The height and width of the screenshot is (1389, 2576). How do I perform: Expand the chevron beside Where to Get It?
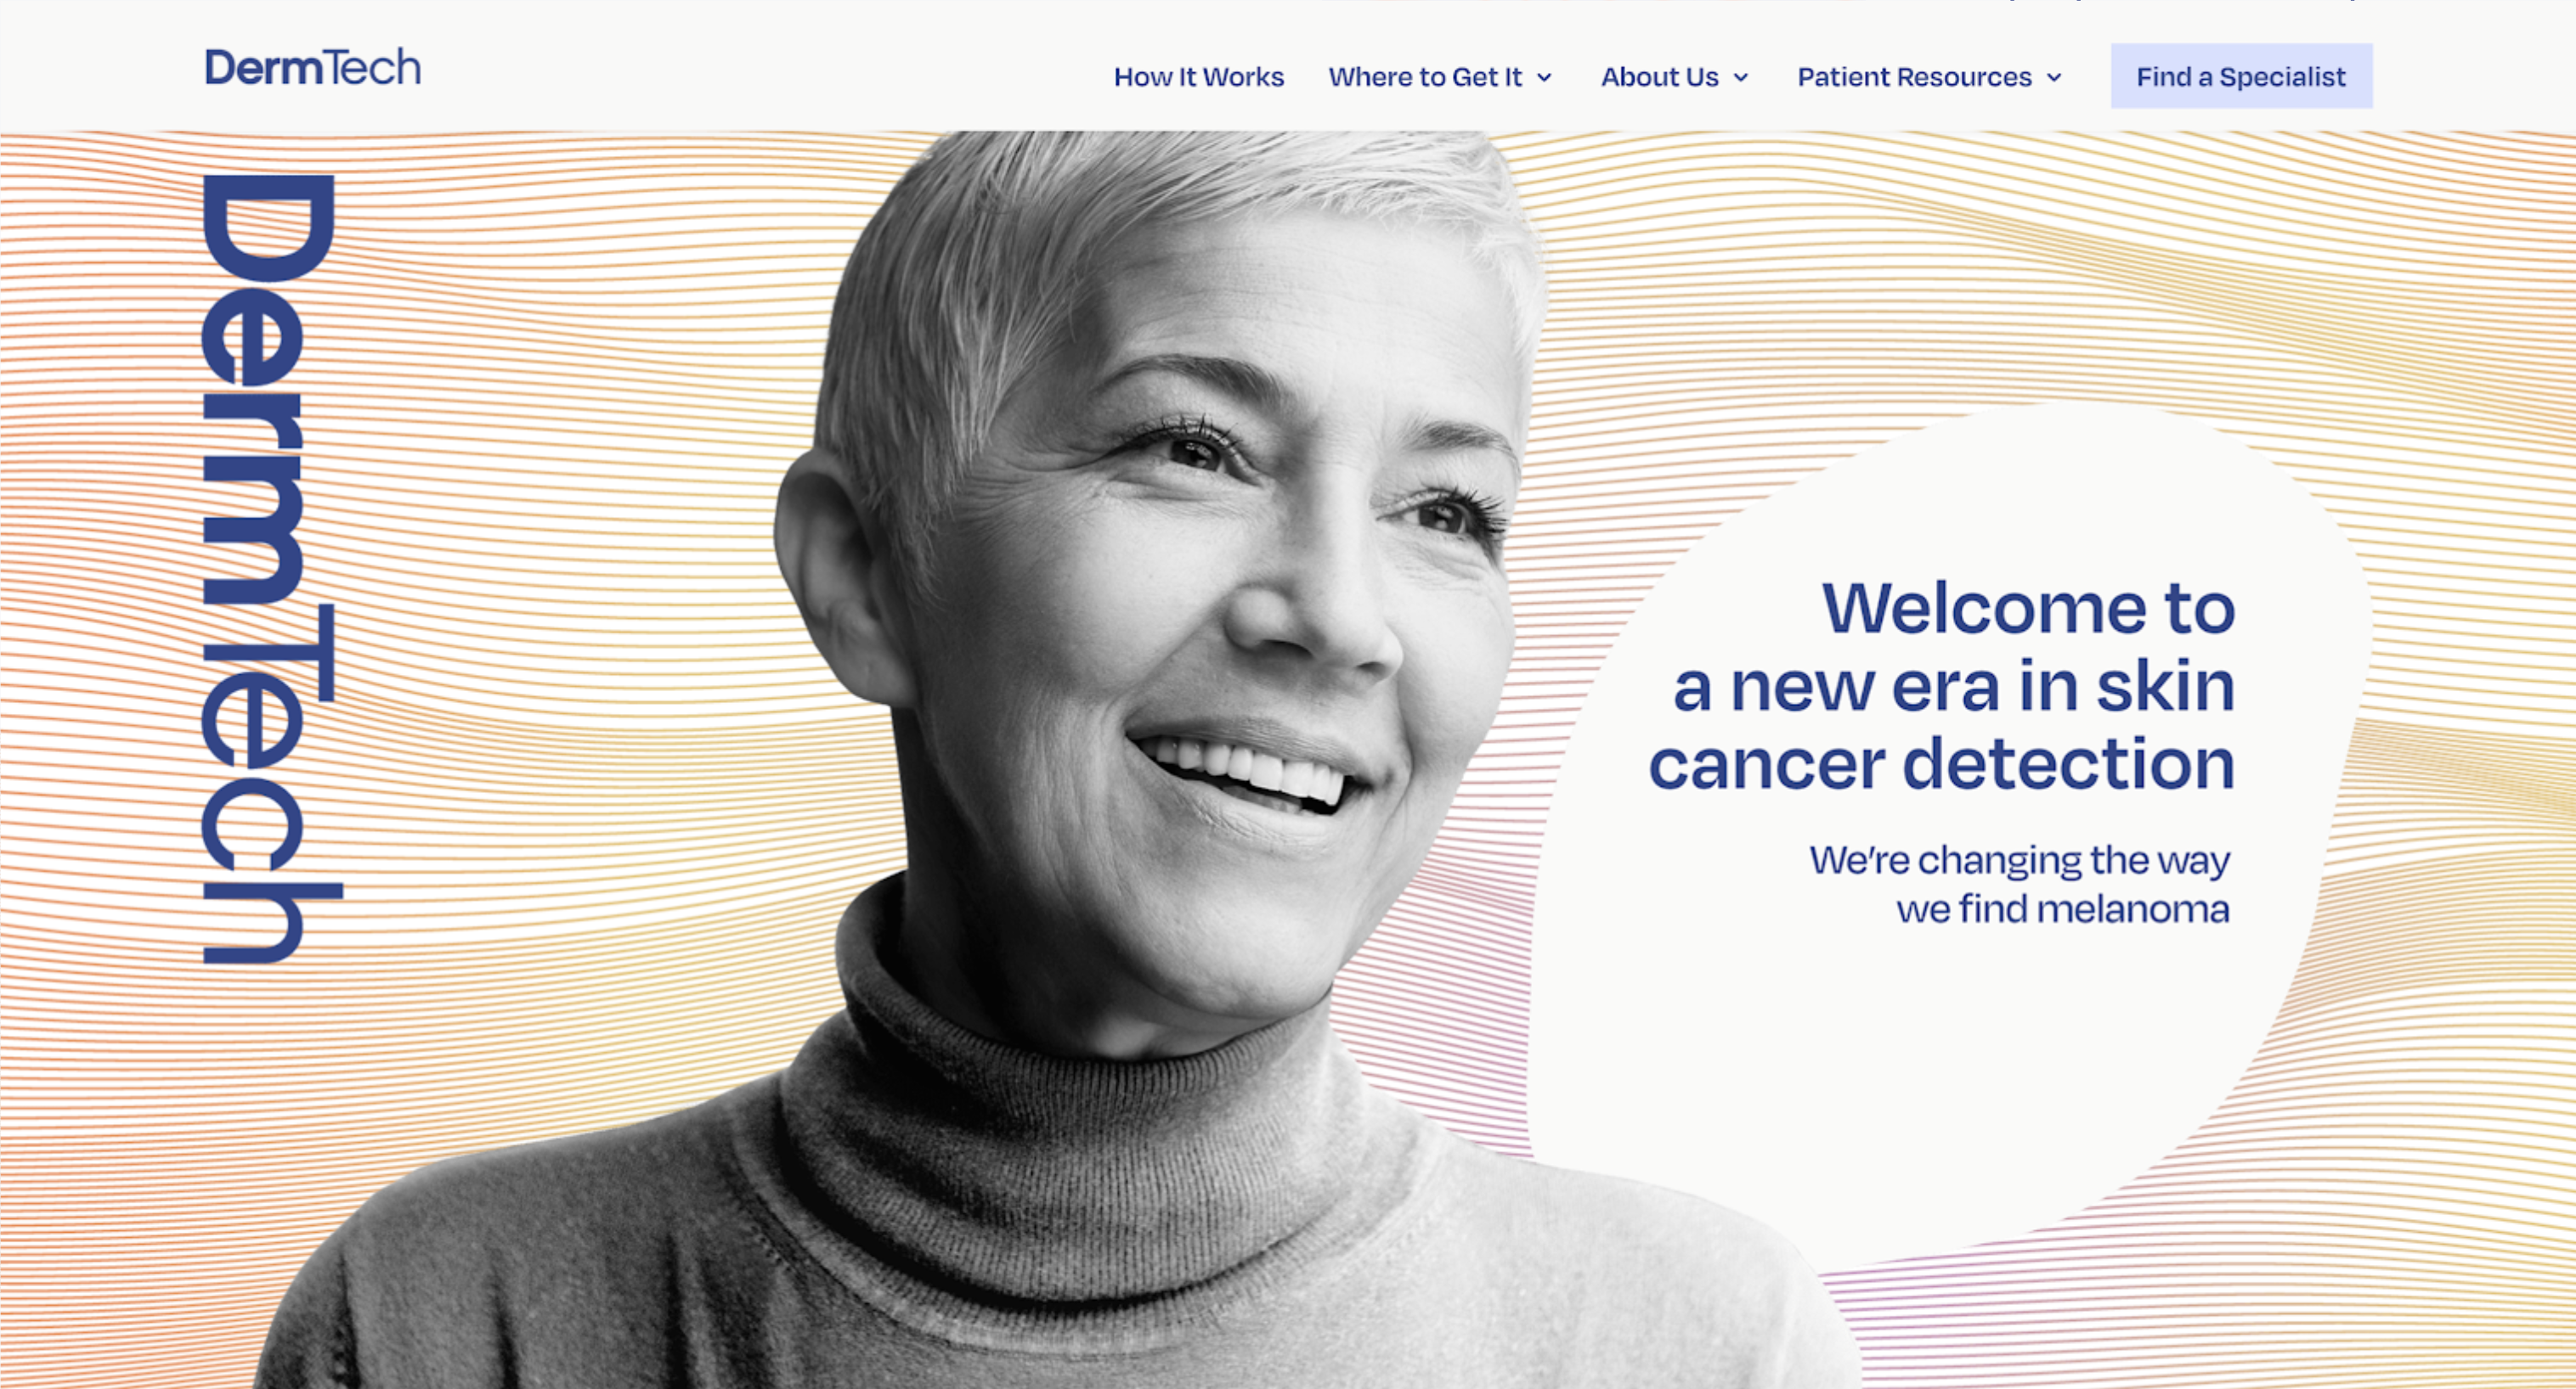(1544, 78)
